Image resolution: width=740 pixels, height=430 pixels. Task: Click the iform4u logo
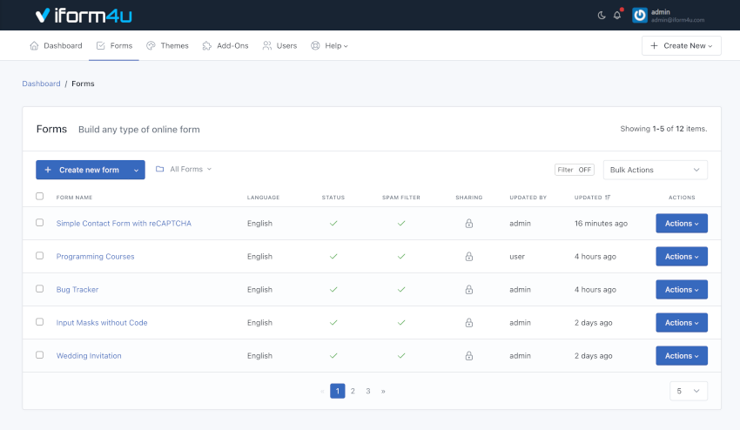pos(84,16)
